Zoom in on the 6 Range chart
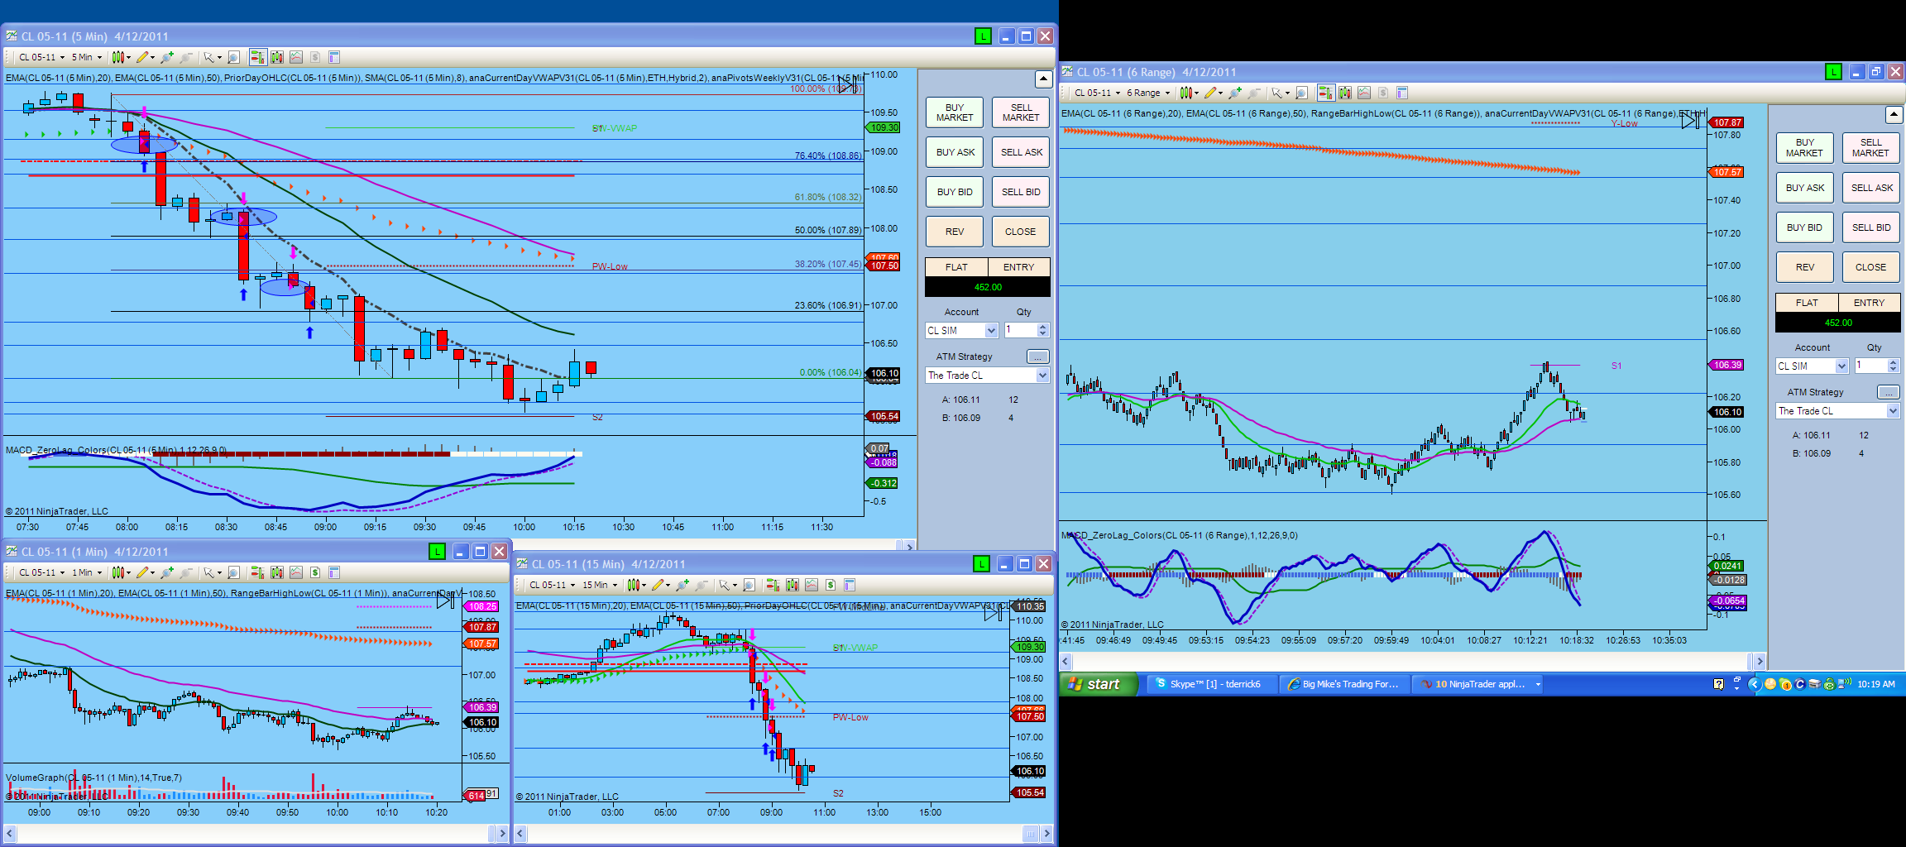 pos(1234,93)
